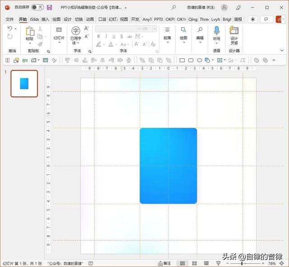
Task: Insert a rounded rectangle shape
Action: tap(191, 60)
